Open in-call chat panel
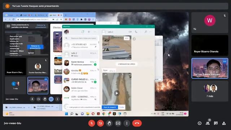231x130 pixels. tap(216, 123)
